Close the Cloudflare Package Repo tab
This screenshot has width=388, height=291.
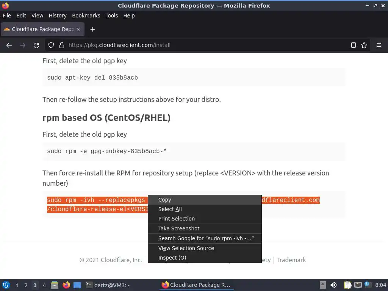78,29
